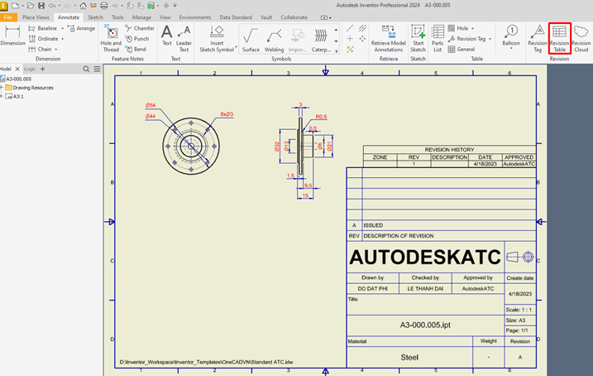The width and height of the screenshot is (593, 376).
Task: Search the model browser
Action: (86, 69)
